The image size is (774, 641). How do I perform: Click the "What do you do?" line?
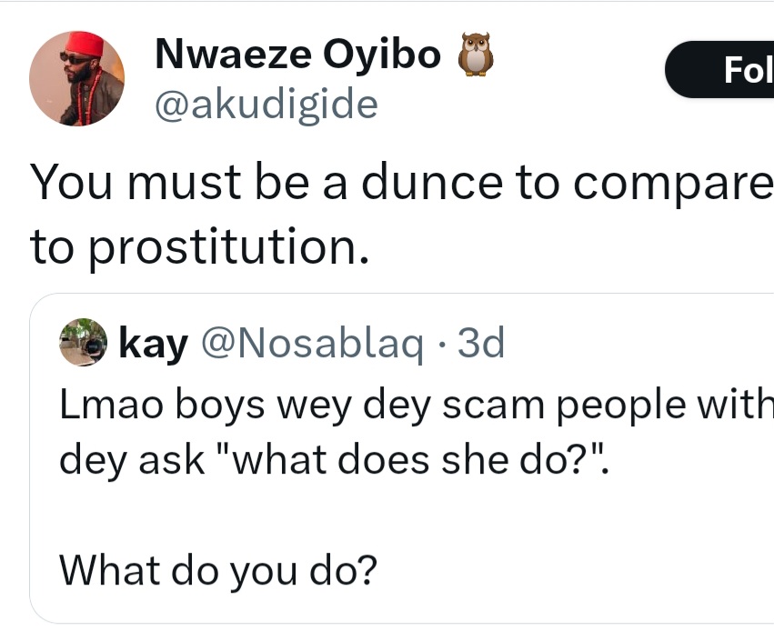point(218,570)
